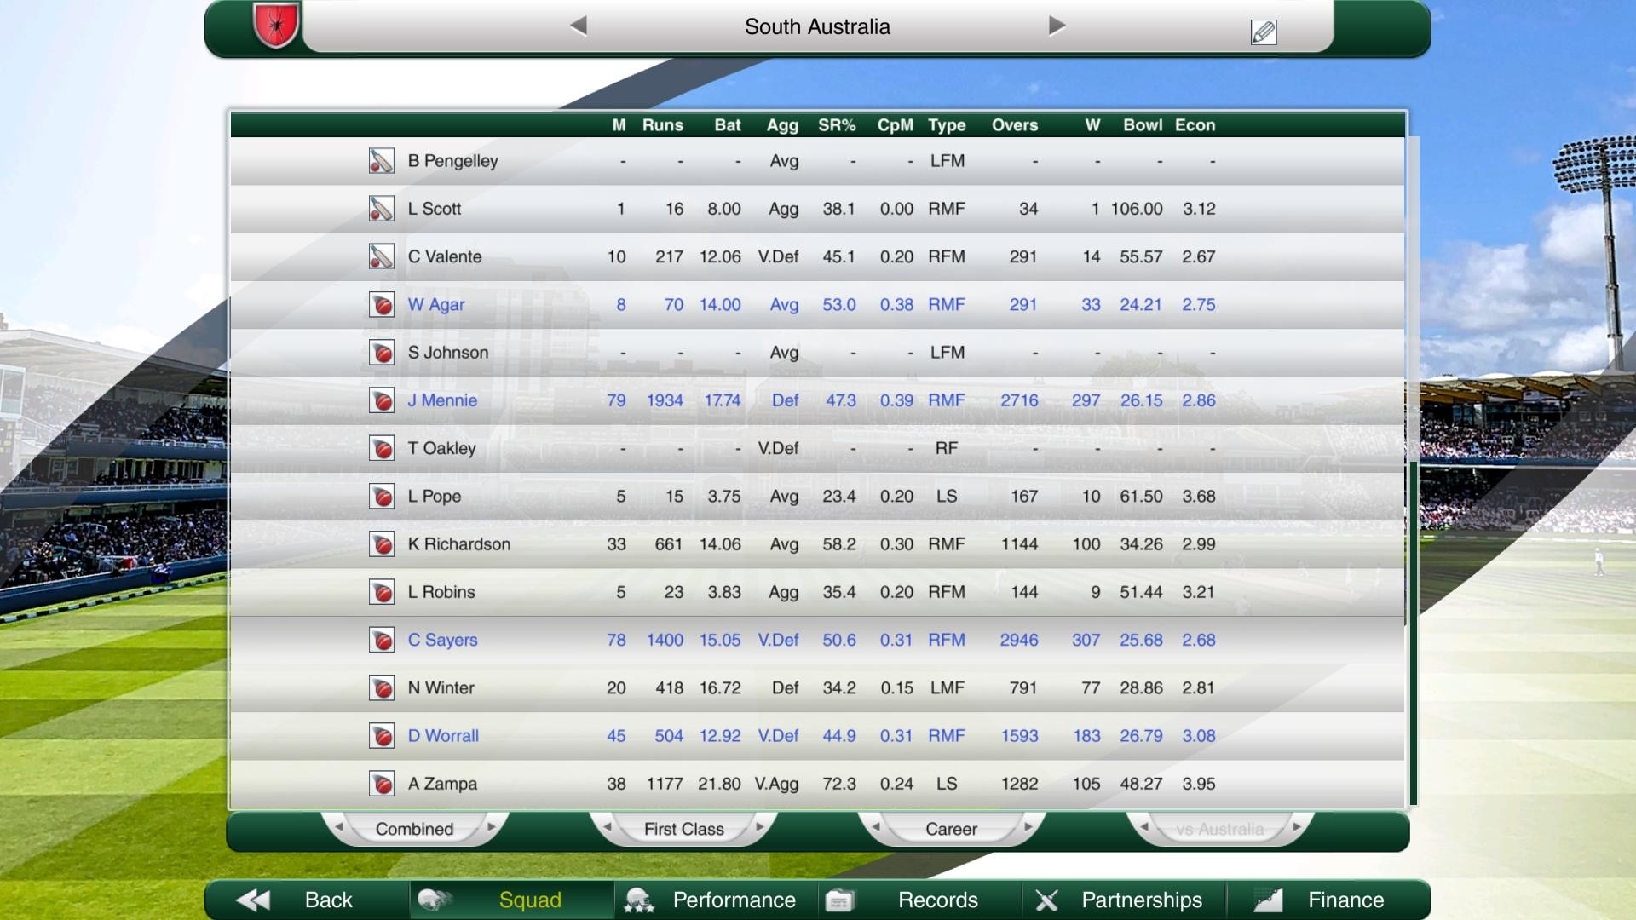This screenshot has height=920, width=1636.
Task: Click N Winter's bowler ball icon
Action: [x=381, y=688]
